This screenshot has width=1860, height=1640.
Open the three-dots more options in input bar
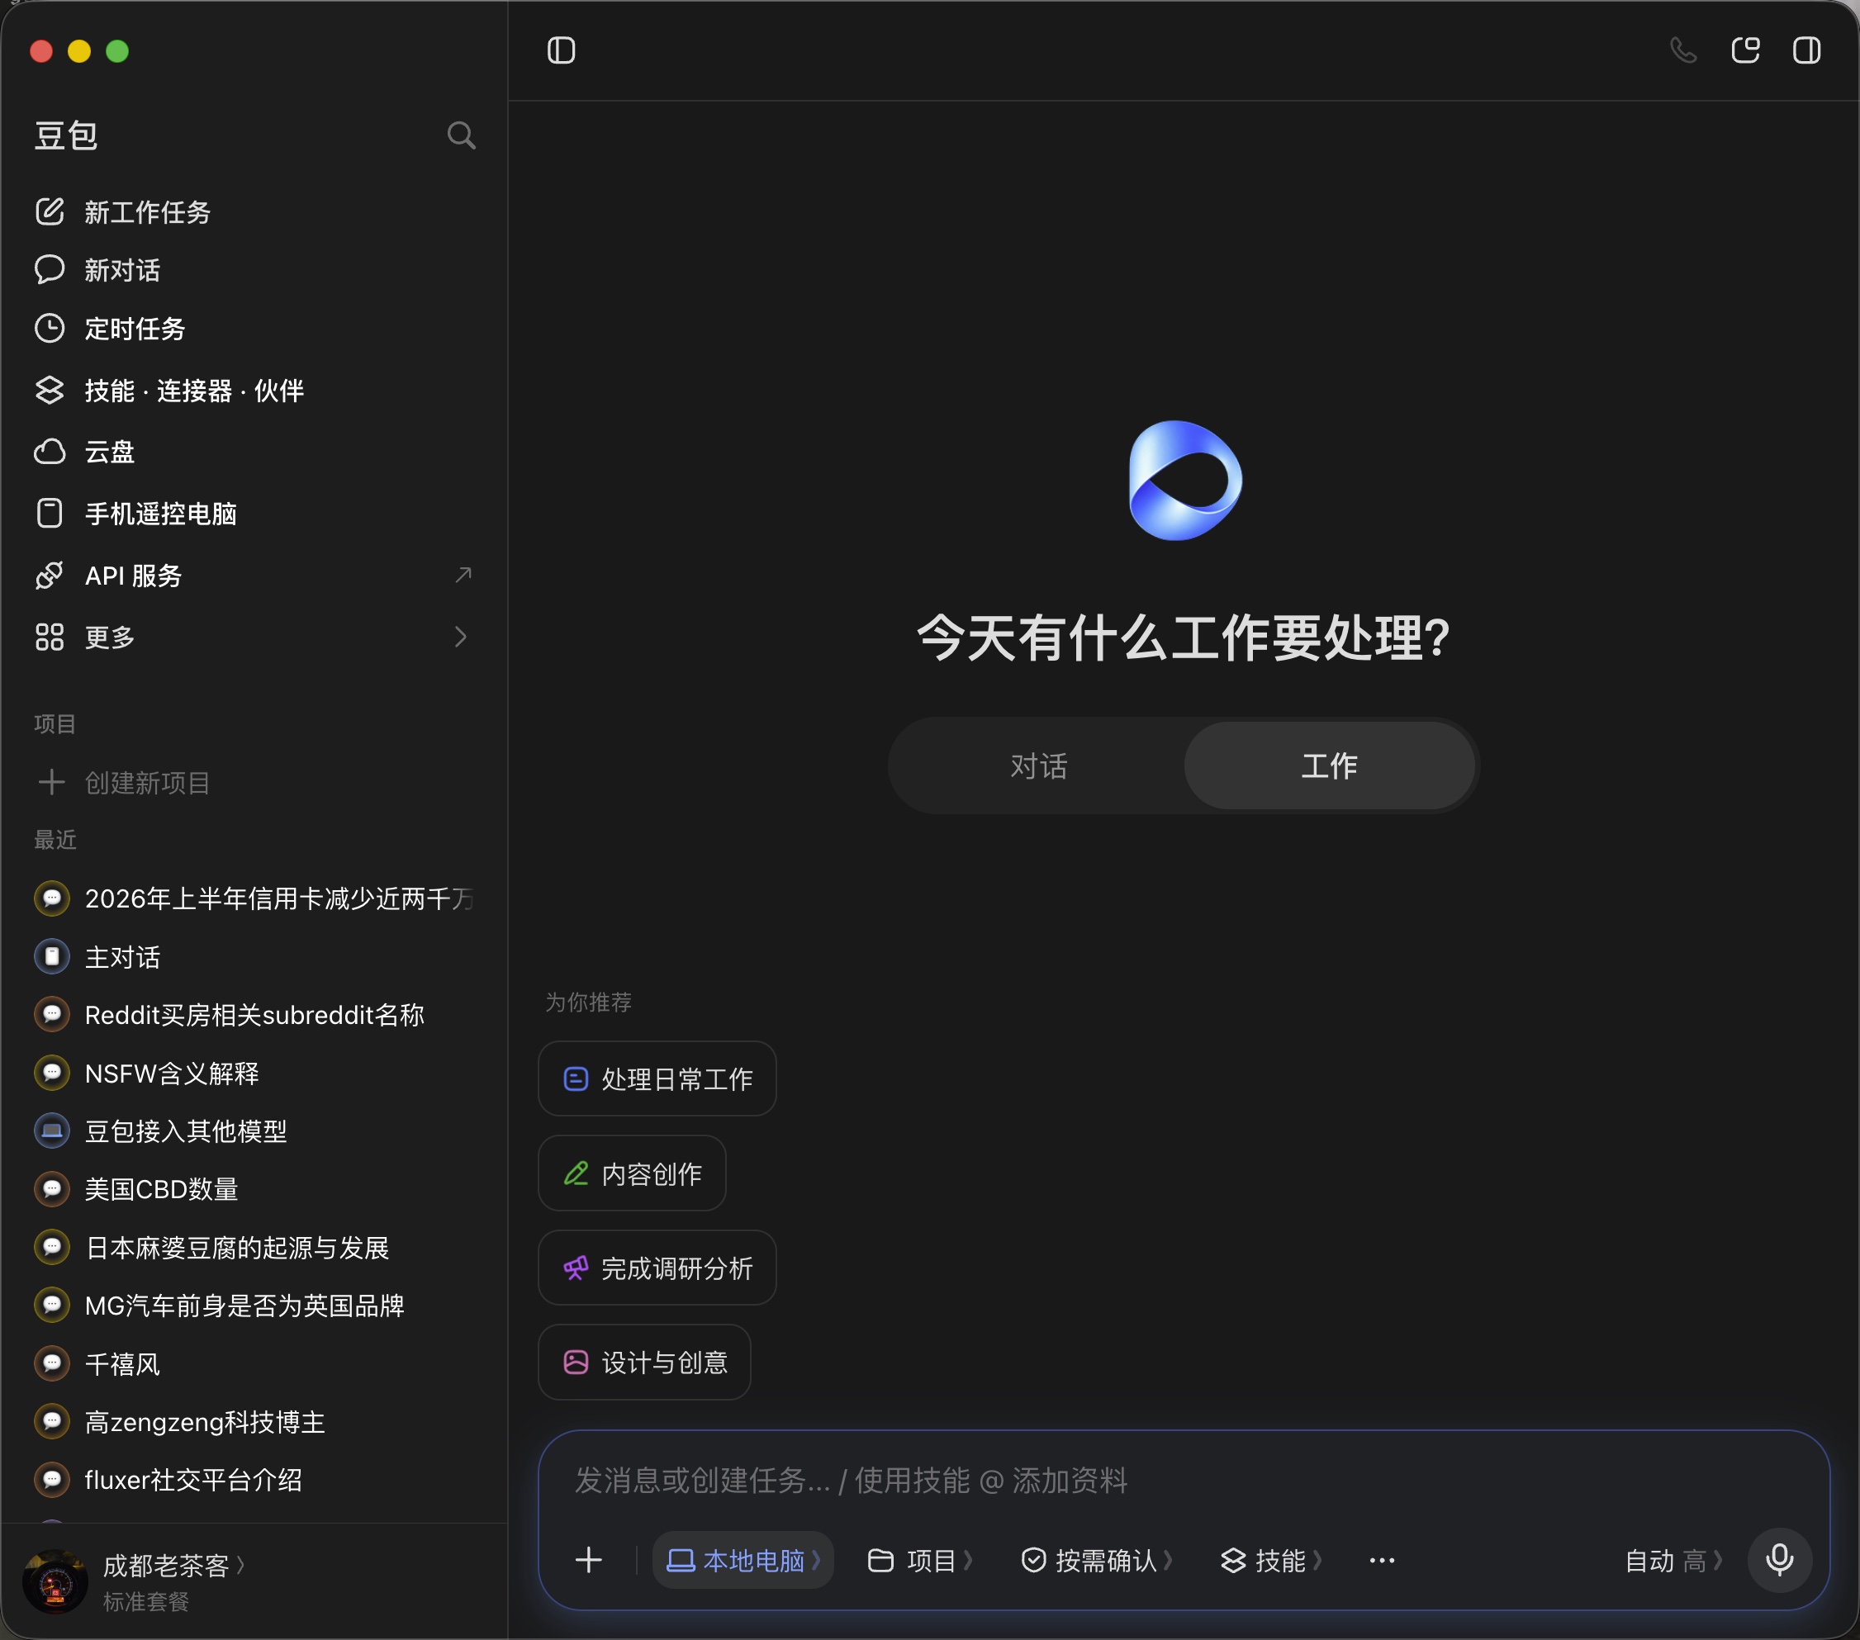pos(1381,1560)
